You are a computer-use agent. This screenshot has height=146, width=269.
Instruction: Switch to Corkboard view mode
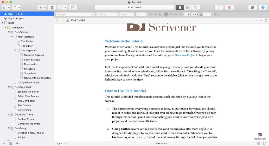(x=188, y=8)
